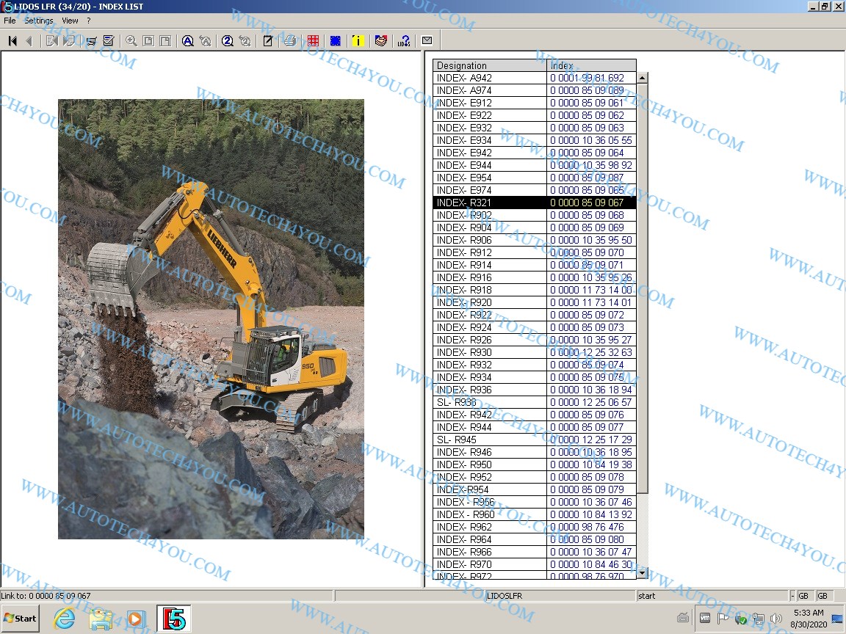The width and height of the screenshot is (846, 634).
Task: Open the Windows Start button
Action: 21,618
